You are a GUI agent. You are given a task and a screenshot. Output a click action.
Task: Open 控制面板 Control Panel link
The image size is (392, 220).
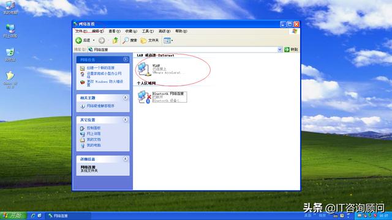(94, 128)
